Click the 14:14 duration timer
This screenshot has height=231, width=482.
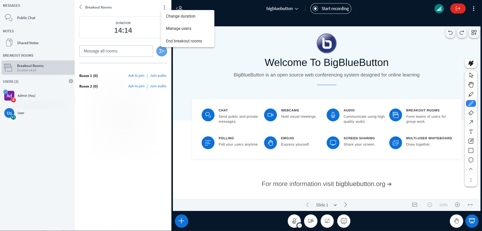(123, 30)
